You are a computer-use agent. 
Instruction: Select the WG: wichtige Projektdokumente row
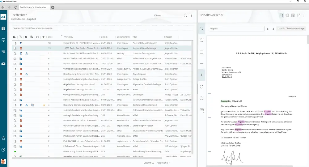[x=101, y=131]
